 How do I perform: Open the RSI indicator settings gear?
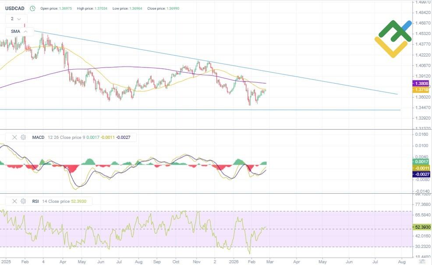[24, 201]
